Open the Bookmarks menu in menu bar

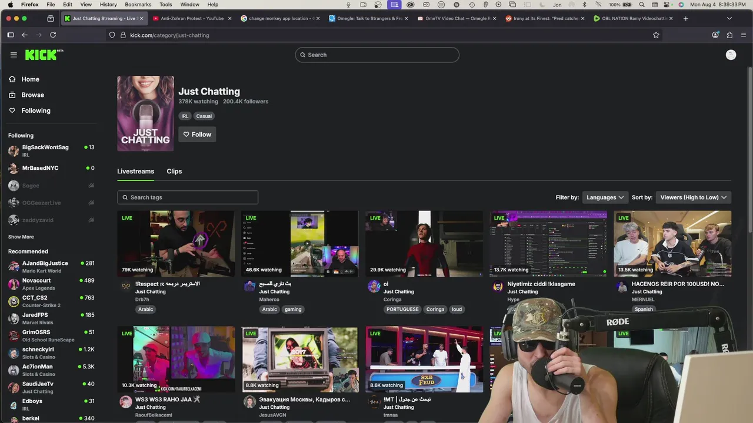click(138, 4)
